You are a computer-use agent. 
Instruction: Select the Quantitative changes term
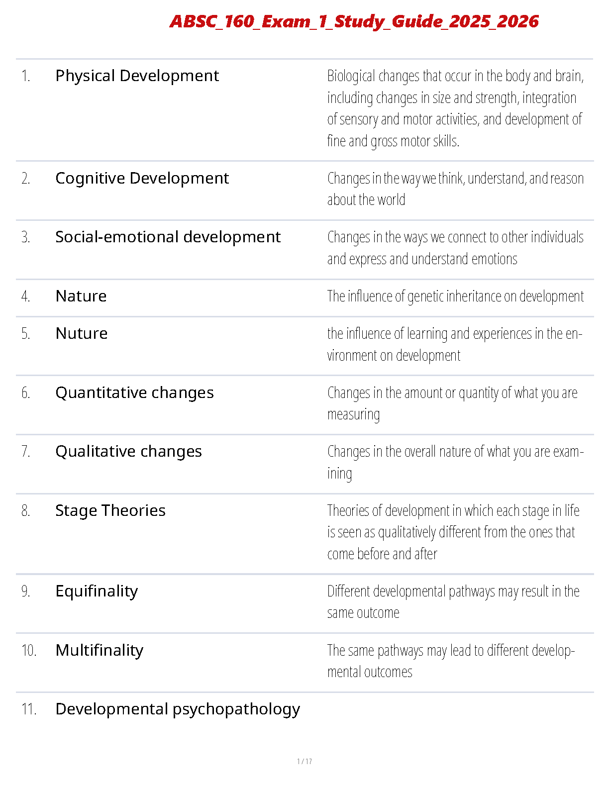click(x=134, y=393)
